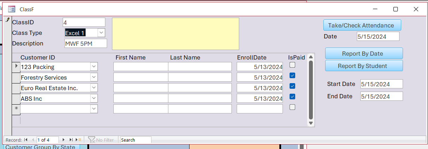Image resolution: width=428 pixels, height=149 pixels.
Task: Jump to last record arrow
Action: [71, 140]
